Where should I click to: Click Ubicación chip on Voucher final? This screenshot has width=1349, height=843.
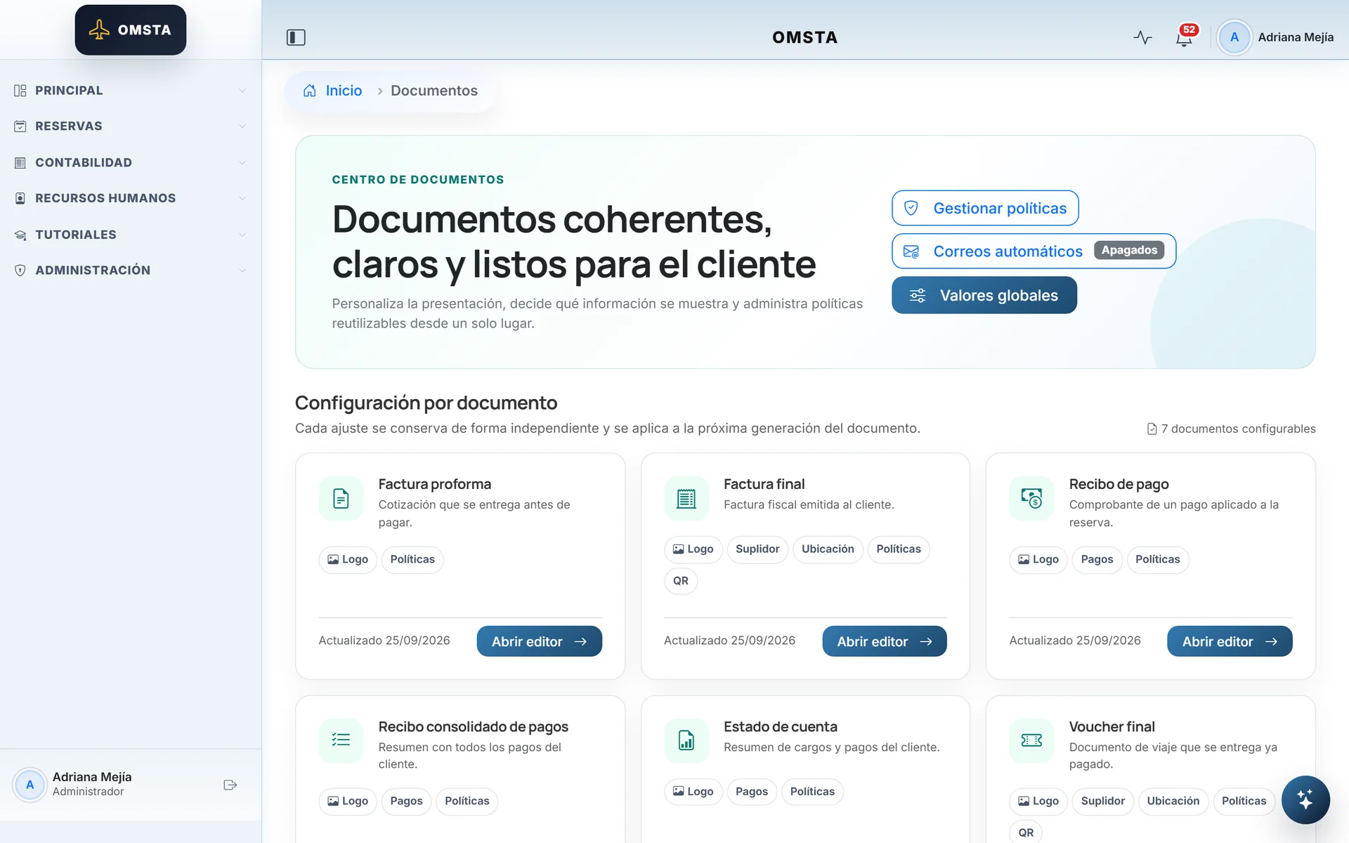click(x=1173, y=802)
